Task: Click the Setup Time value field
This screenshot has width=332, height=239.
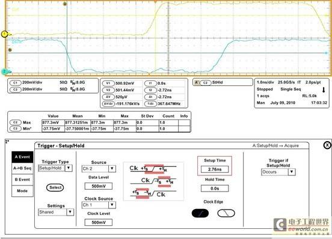Action: click(215, 169)
